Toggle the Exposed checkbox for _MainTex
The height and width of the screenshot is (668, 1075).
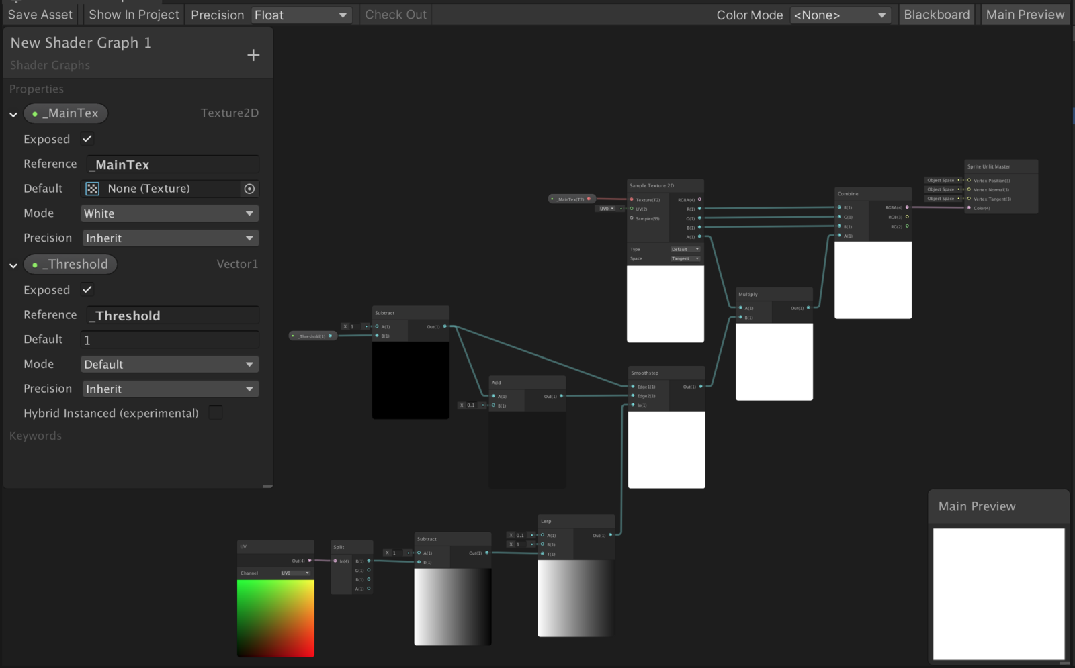[x=87, y=139]
